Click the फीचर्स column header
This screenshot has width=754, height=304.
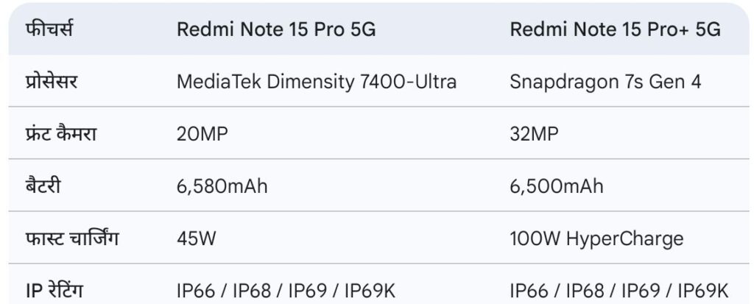[49, 29]
